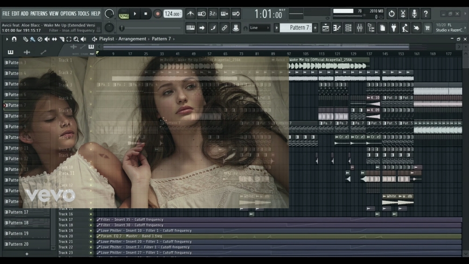The image size is (469, 264).
Task: Toggle the metronome icon
Action: tap(190, 14)
